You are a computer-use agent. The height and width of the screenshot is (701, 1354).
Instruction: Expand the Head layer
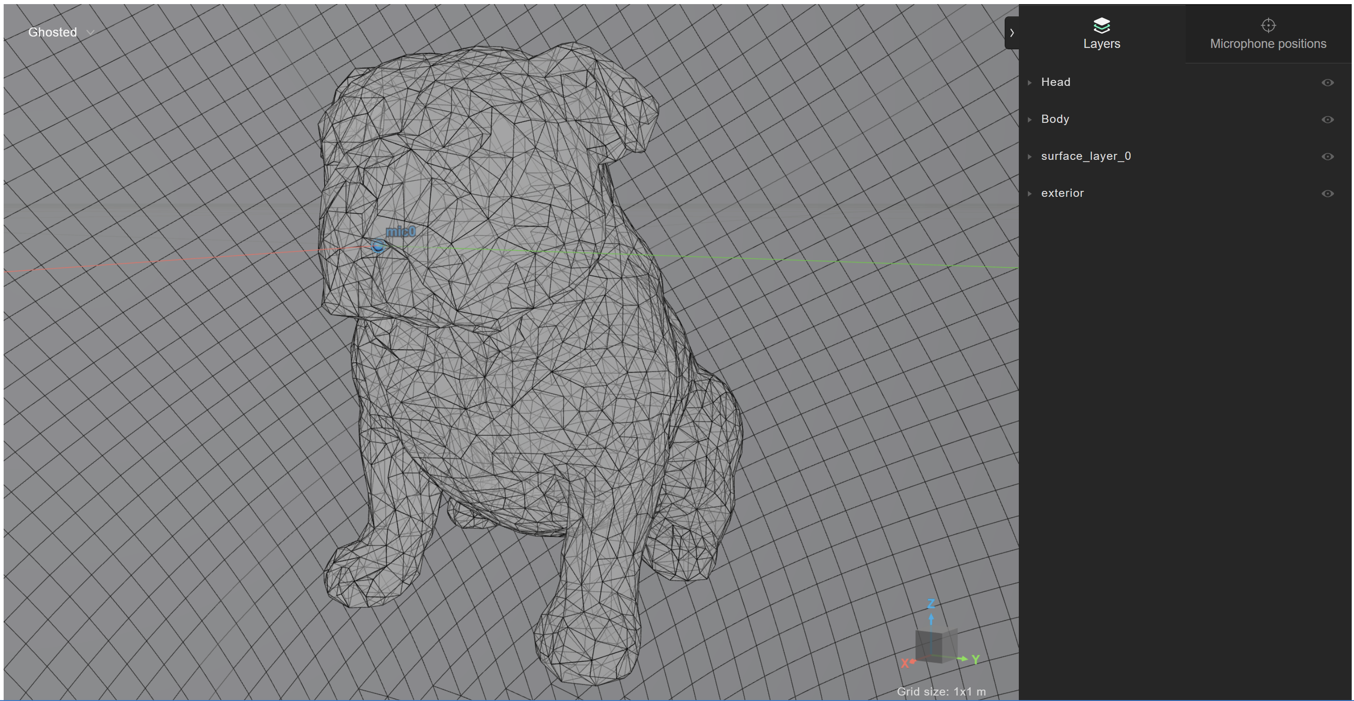[1030, 83]
